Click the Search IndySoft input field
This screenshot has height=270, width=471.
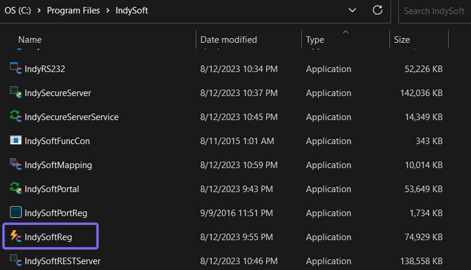[x=435, y=11]
